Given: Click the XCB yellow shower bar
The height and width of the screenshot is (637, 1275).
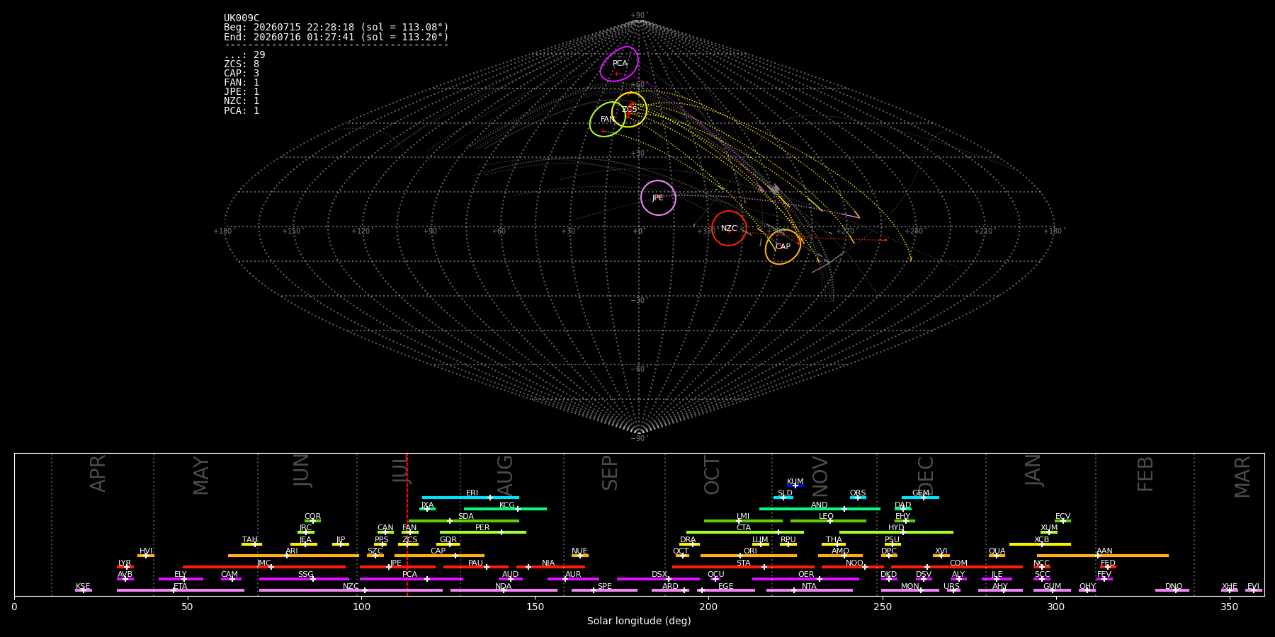Looking at the screenshot, I should (x=1040, y=544).
